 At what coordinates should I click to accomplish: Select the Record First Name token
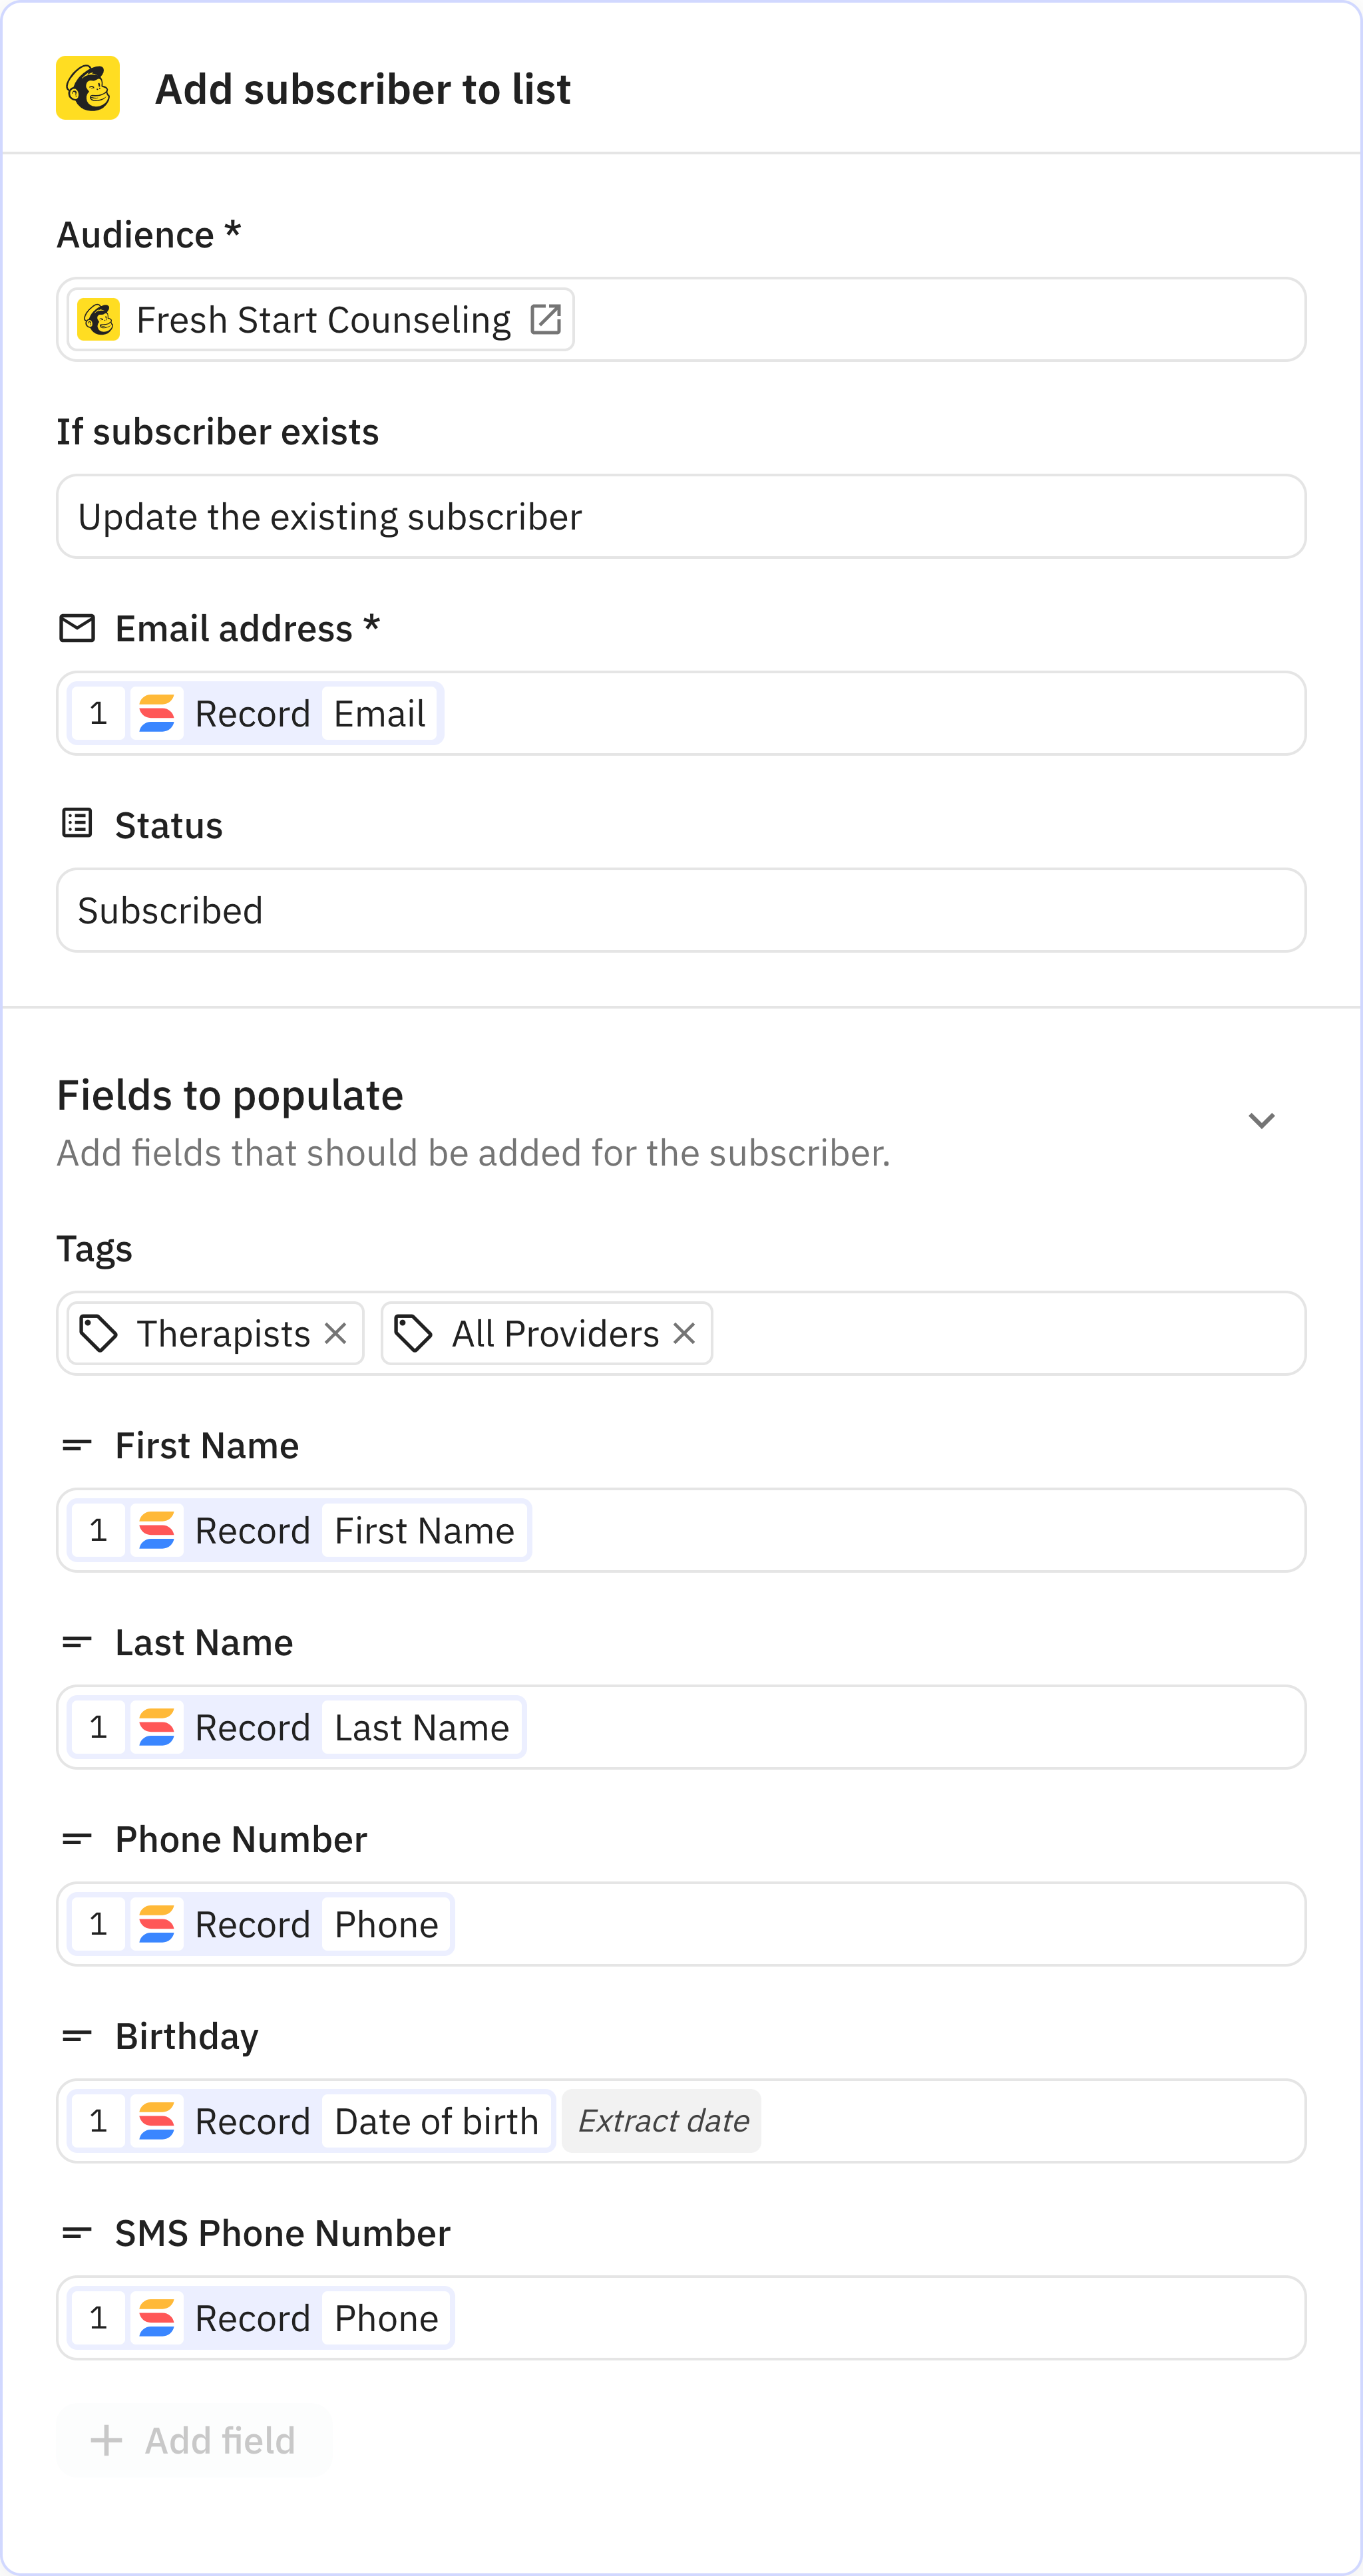300,1531
